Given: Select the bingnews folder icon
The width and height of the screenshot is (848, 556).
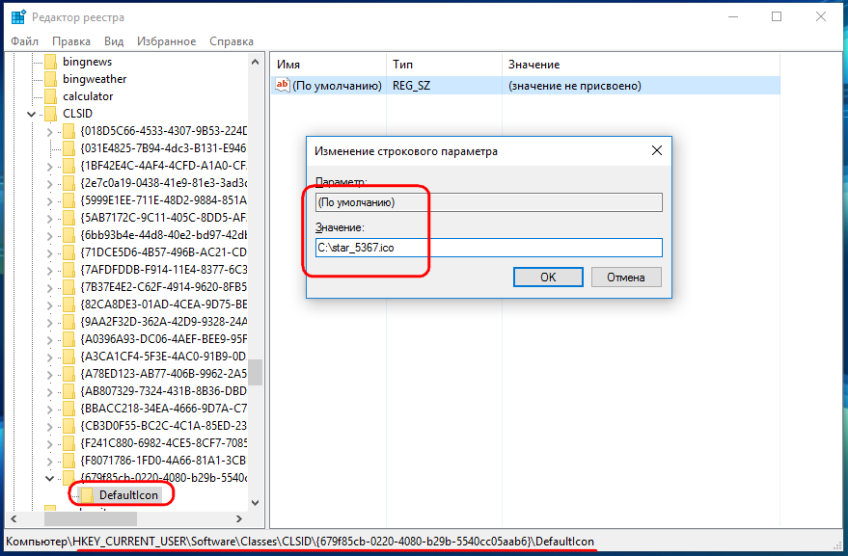Looking at the screenshot, I should coord(50,62).
